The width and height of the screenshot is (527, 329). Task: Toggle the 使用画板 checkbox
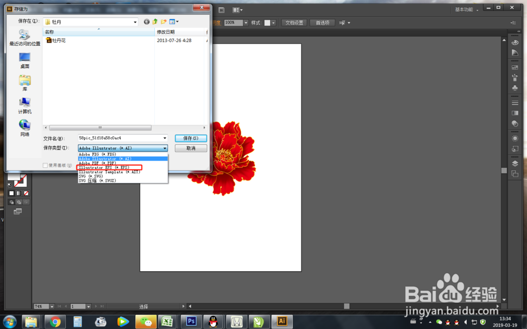pos(45,165)
